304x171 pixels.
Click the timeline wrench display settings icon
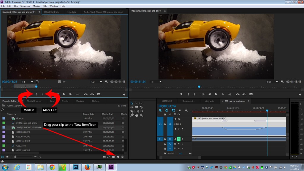(x=186, y=110)
